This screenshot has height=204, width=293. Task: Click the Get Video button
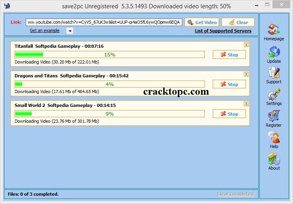tap(202, 22)
